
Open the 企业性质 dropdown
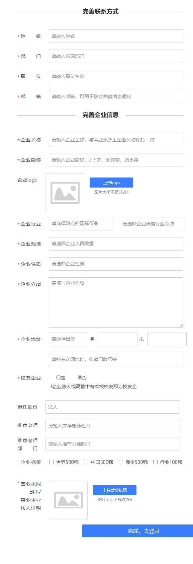pyautogui.click(x=116, y=264)
